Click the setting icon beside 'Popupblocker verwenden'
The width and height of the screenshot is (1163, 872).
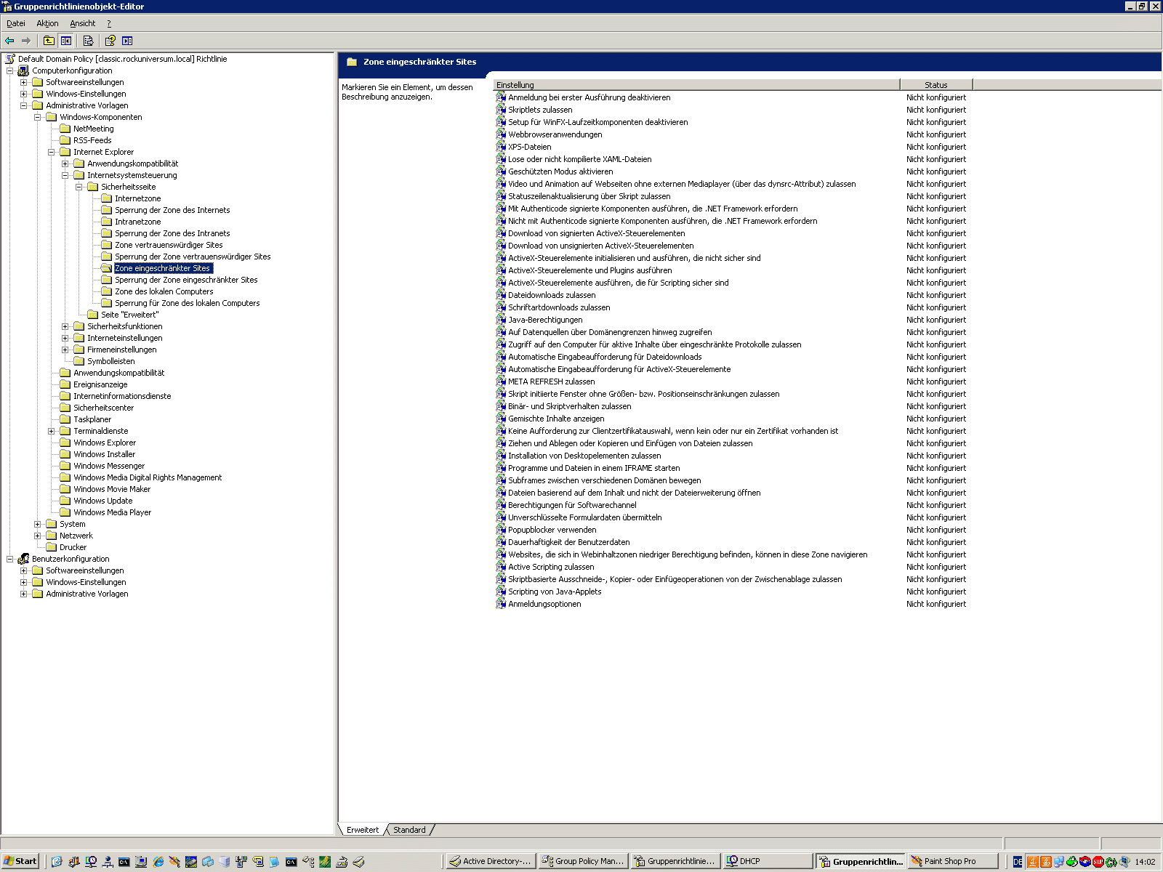coord(501,530)
